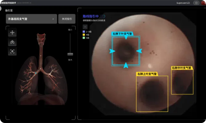
Task: Click the focus-on-target scan icon
Action: tap(12, 51)
